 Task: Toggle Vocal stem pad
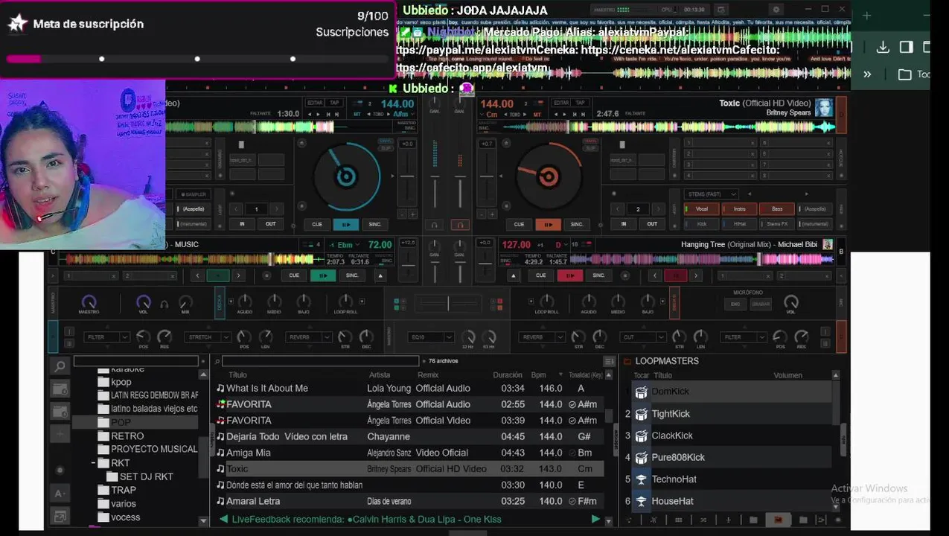(702, 209)
